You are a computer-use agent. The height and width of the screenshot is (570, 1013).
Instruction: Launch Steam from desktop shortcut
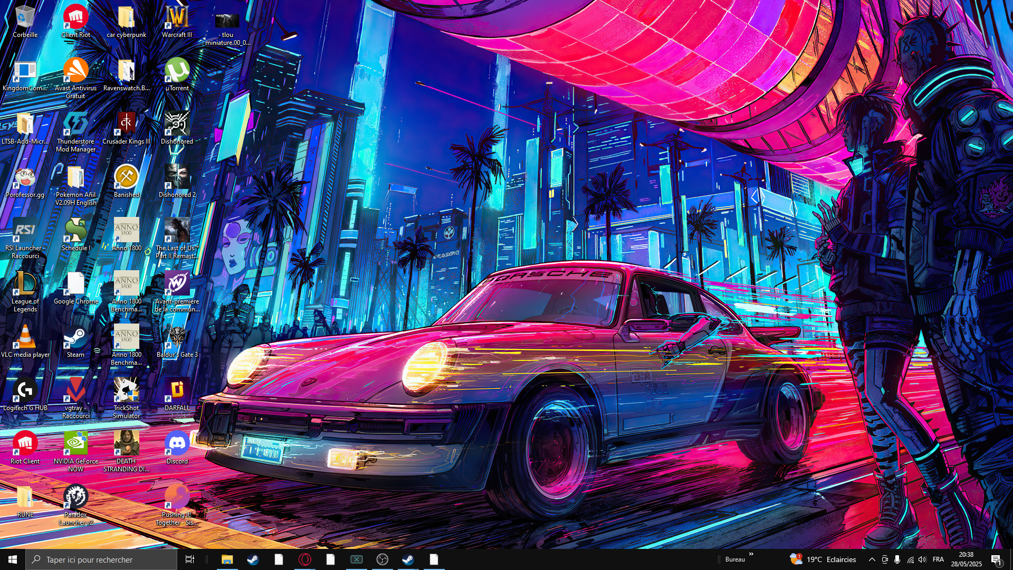(x=75, y=341)
